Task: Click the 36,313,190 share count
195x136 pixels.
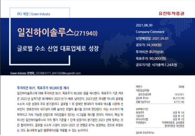Action: (178, 98)
